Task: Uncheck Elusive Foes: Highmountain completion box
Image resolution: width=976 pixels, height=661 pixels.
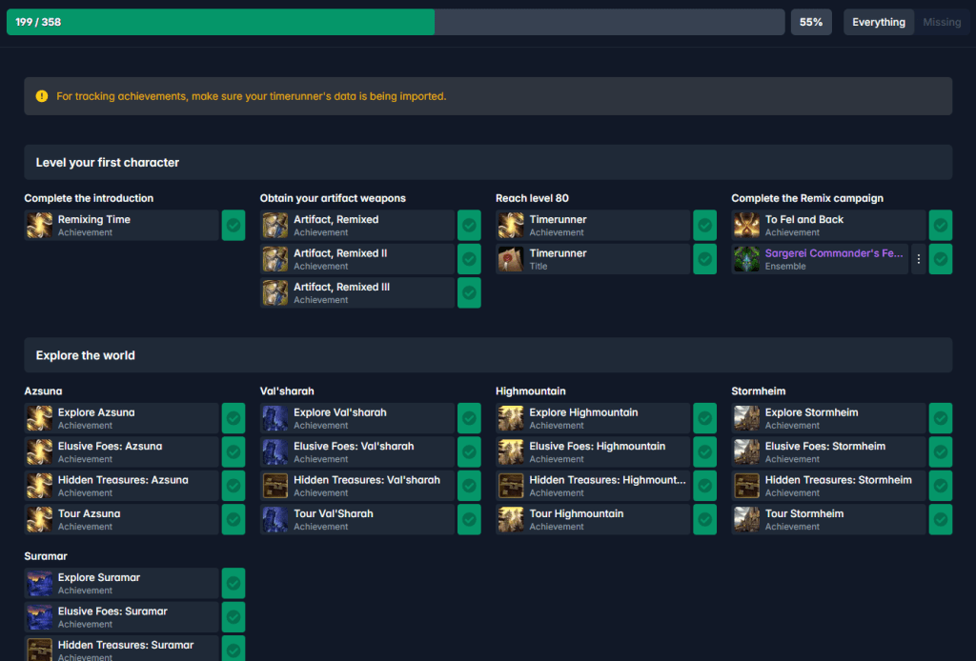Action: [704, 452]
